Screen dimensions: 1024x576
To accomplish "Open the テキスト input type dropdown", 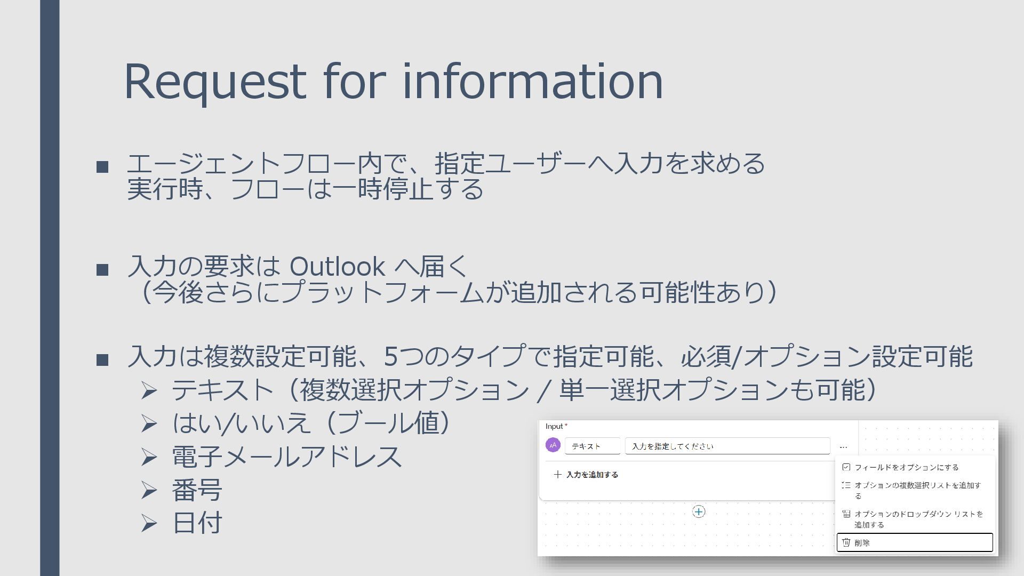I will [592, 446].
